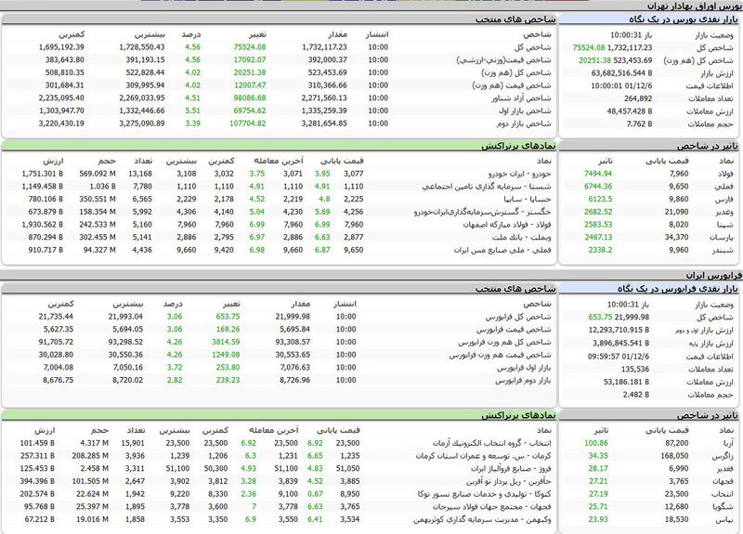This screenshot has width=743, height=534.
Task: Open فولاد - فولاد مبارکه اصفهان in most-traded list
Action: coord(507,225)
